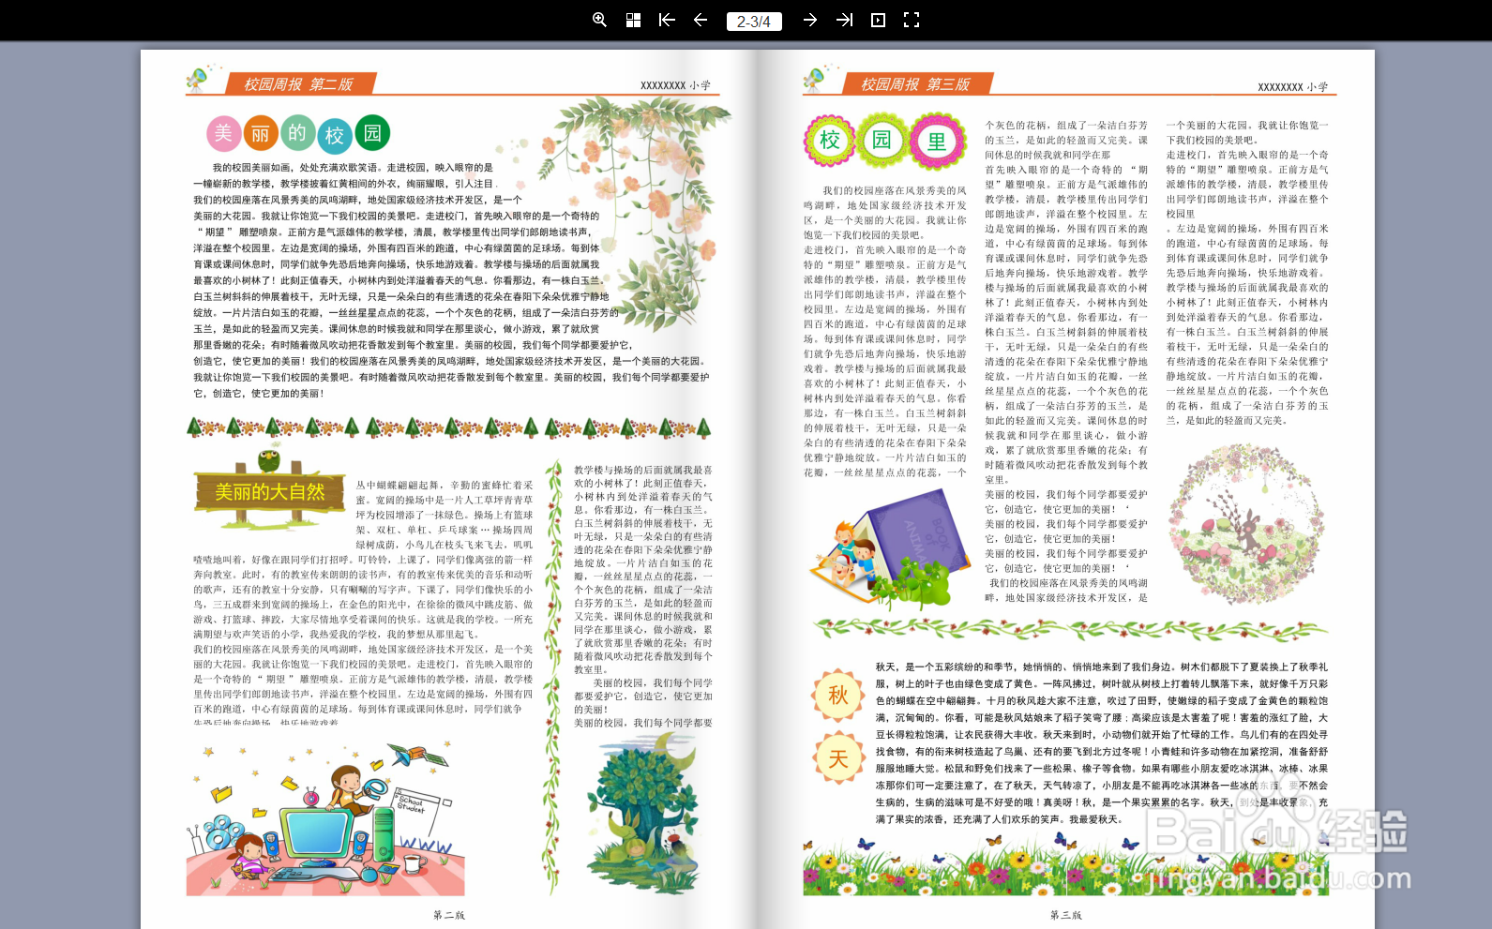Click the 园 flower badge on the right page
The width and height of the screenshot is (1492, 929).
click(x=882, y=141)
